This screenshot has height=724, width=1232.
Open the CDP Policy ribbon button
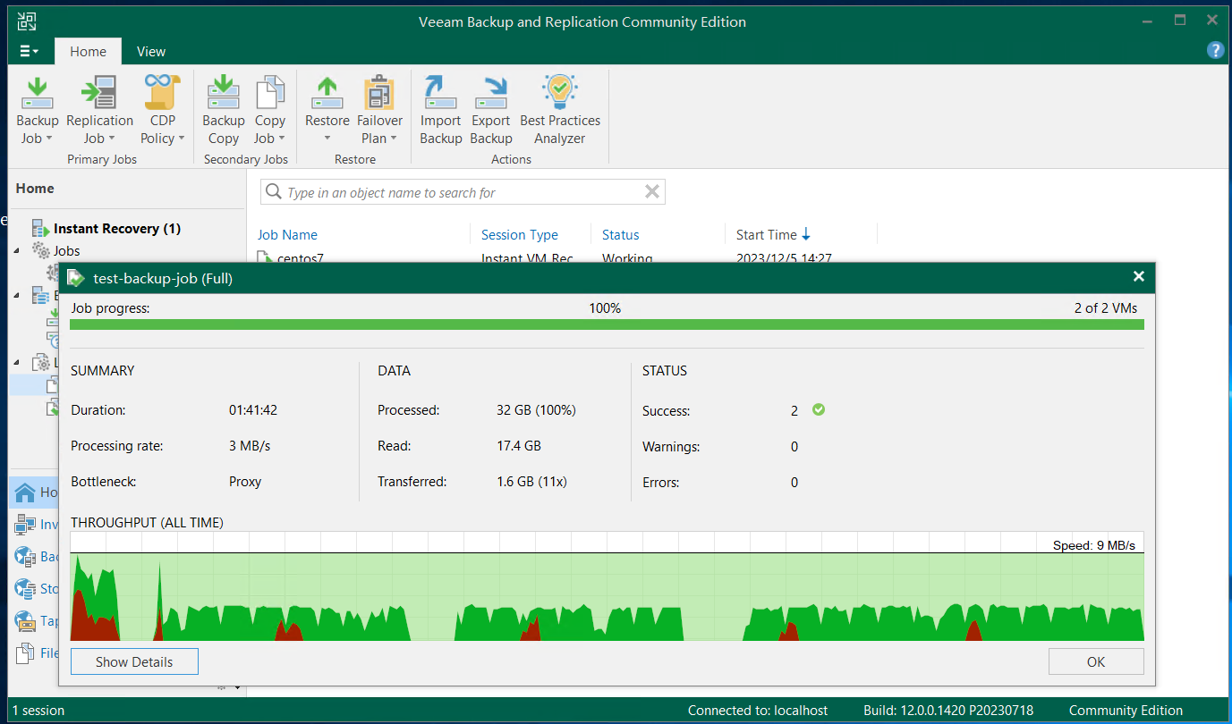click(163, 111)
